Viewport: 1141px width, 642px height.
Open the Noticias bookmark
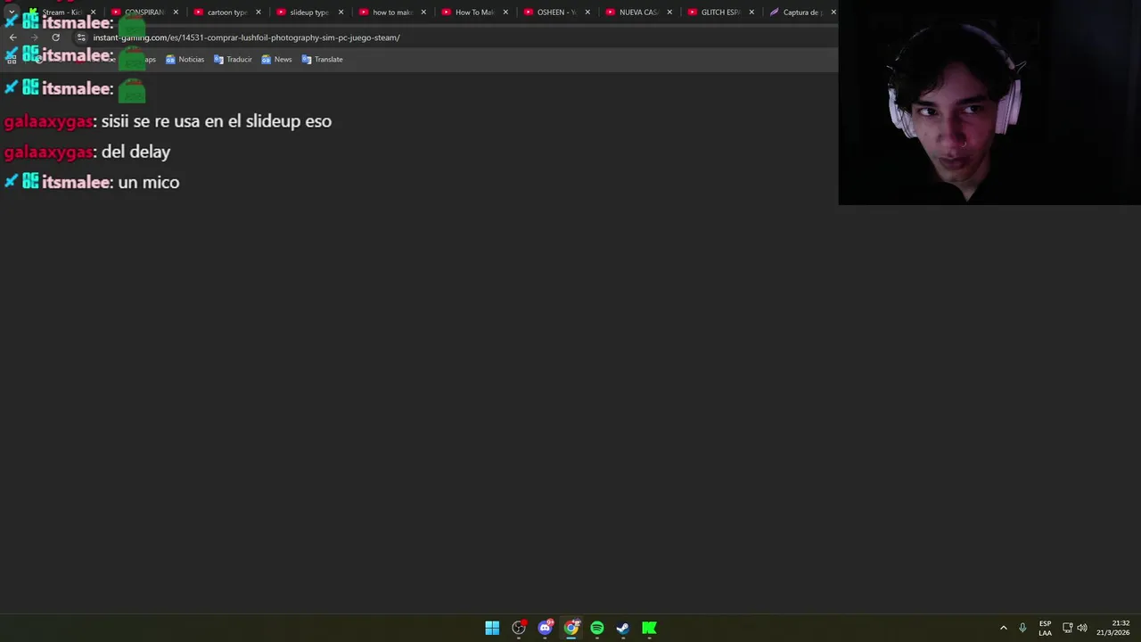point(185,59)
